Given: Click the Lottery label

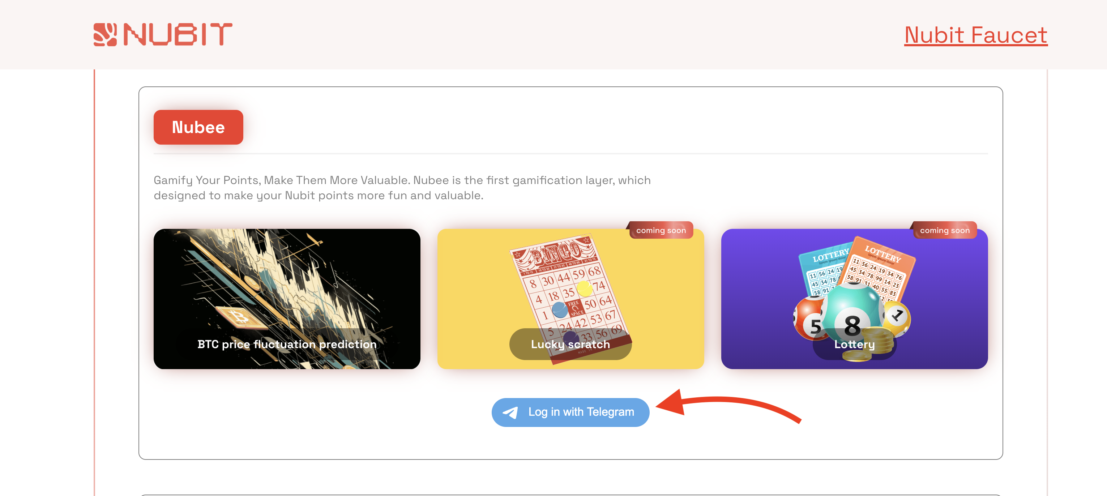Looking at the screenshot, I should [x=854, y=344].
